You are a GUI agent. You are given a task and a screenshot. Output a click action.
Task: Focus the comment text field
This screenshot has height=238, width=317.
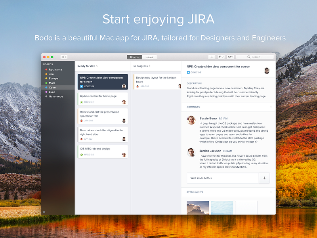(x=223, y=178)
